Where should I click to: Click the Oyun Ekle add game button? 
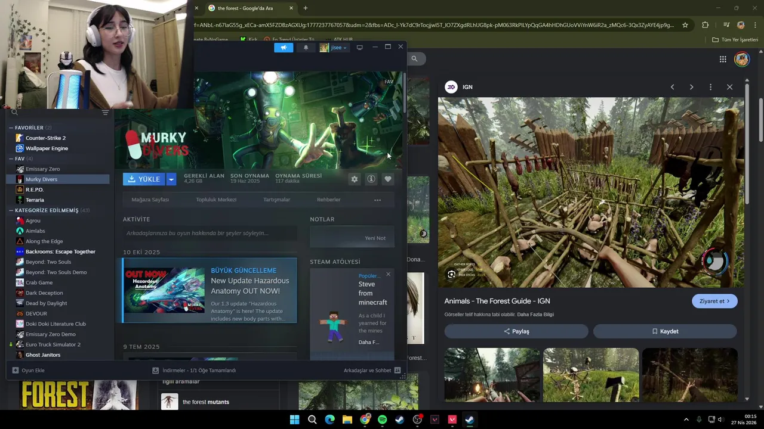click(x=28, y=370)
